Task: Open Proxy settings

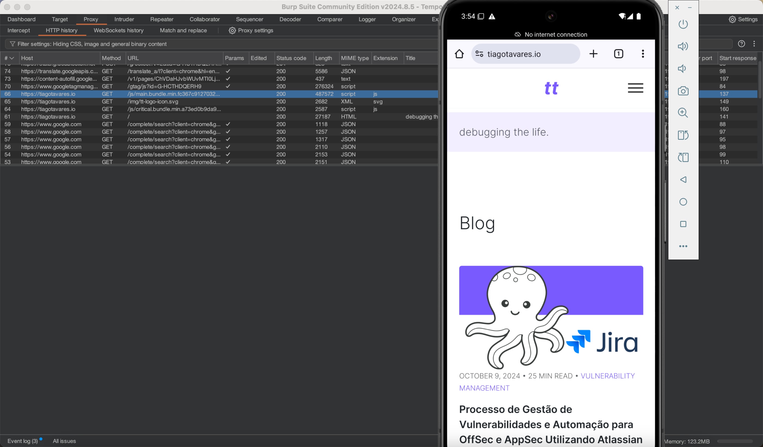Action: (251, 31)
